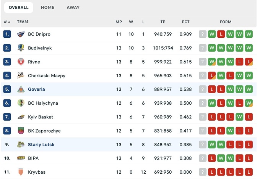Viewport: 260px width, 179px height.
Task: Switch to the Away standings tab
Action: [73, 7]
